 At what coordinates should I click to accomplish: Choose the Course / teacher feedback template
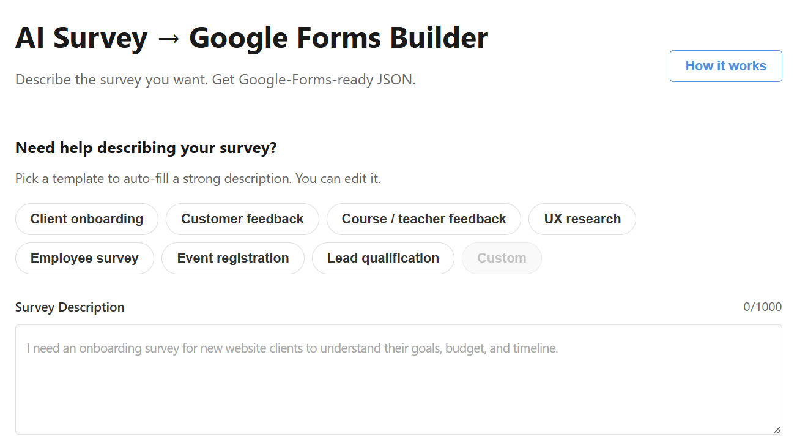pos(423,219)
